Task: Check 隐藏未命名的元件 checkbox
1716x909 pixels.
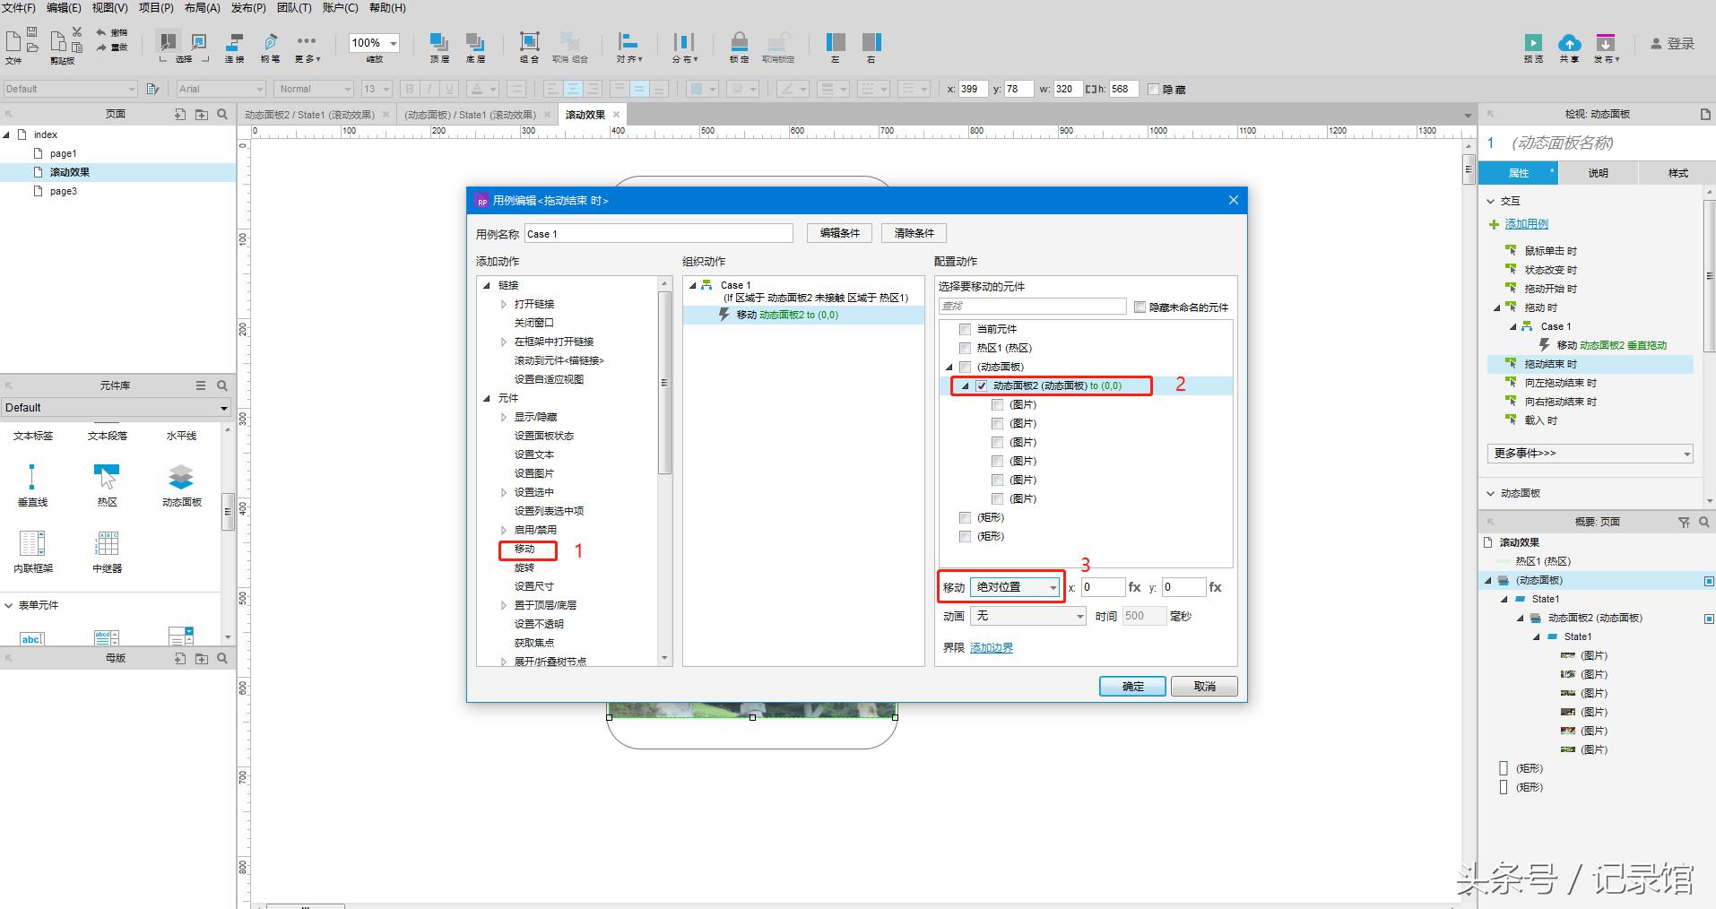Action: tap(1140, 307)
